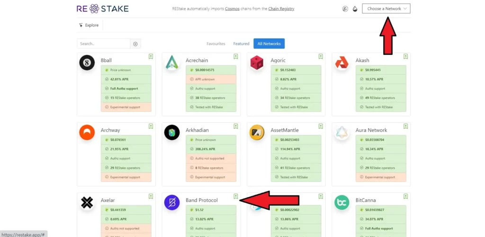
Task: Toggle favourite bookmark on 8ball card
Action: pyautogui.click(x=151, y=56)
